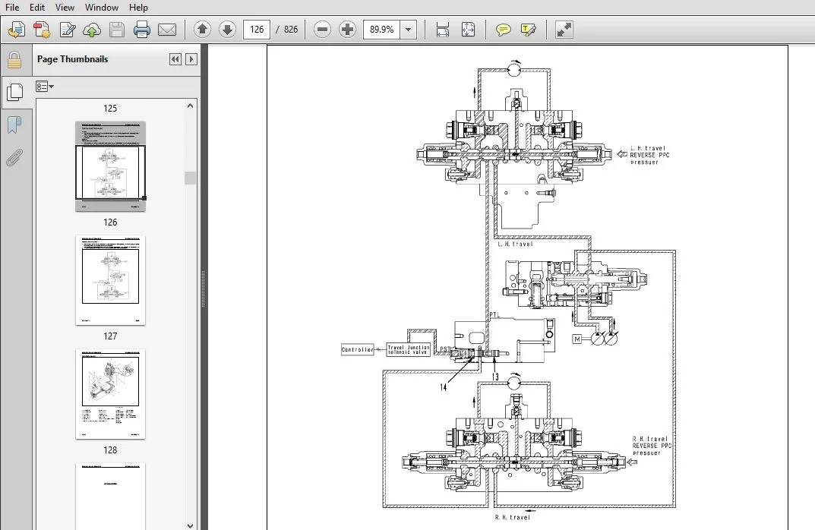Click the thumbnail panel scrollbar thumb
Screen dimensions: 815x530
point(190,178)
